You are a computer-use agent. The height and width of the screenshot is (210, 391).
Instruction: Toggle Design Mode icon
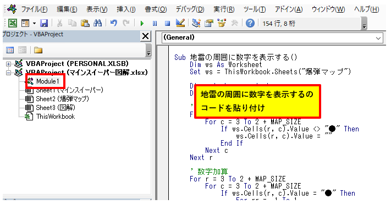point(180,23)
